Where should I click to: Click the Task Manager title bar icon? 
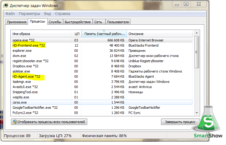pos(6,5)
